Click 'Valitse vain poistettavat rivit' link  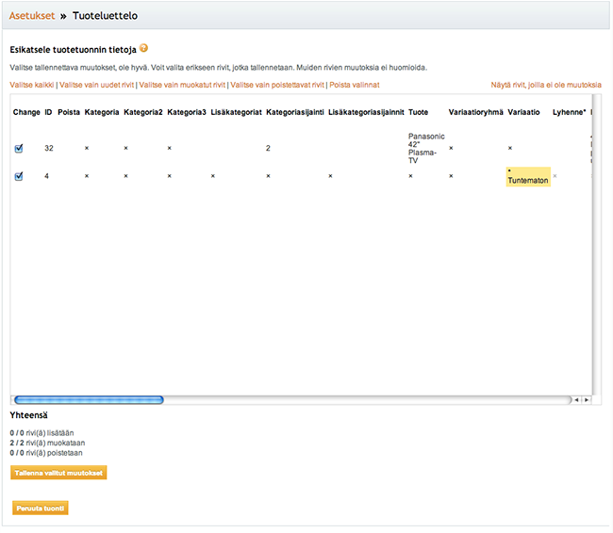277,85
